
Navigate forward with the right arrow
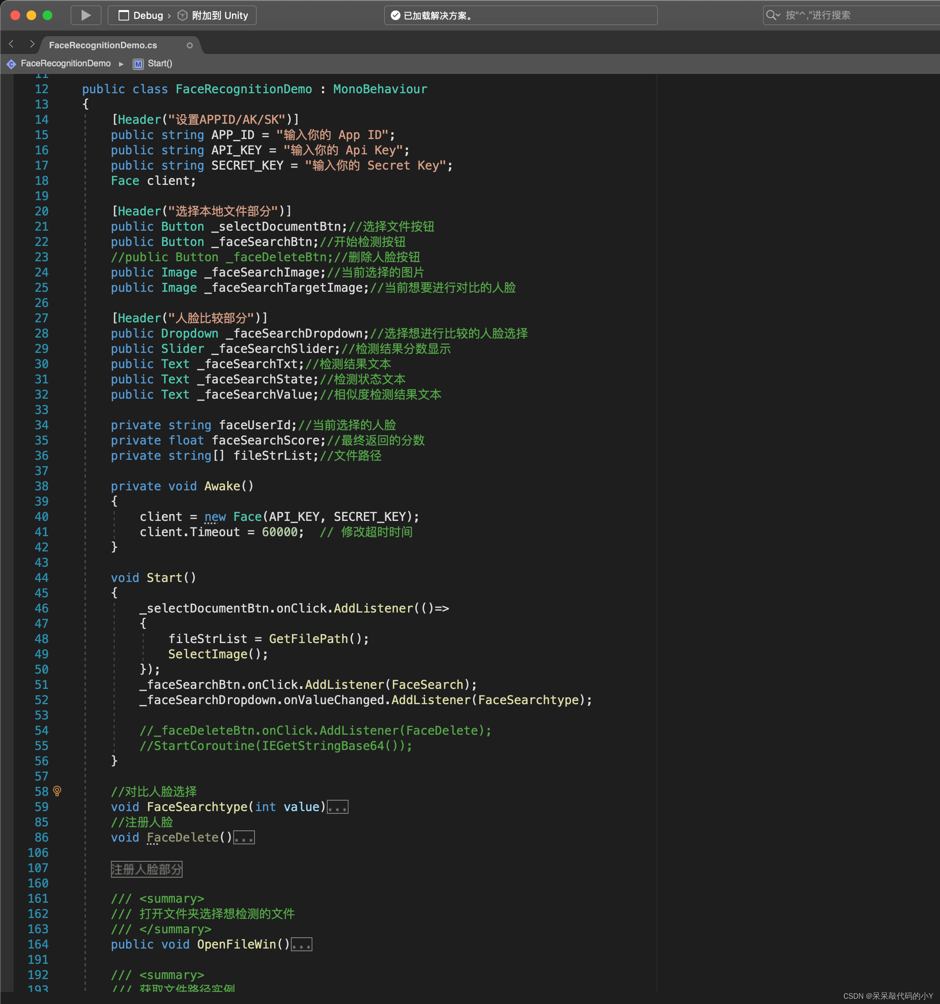click(x=32, y=45)
